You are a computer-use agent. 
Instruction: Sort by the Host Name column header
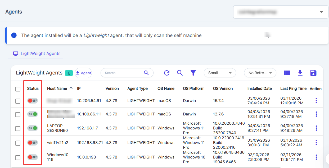click(x=57, y=88)
